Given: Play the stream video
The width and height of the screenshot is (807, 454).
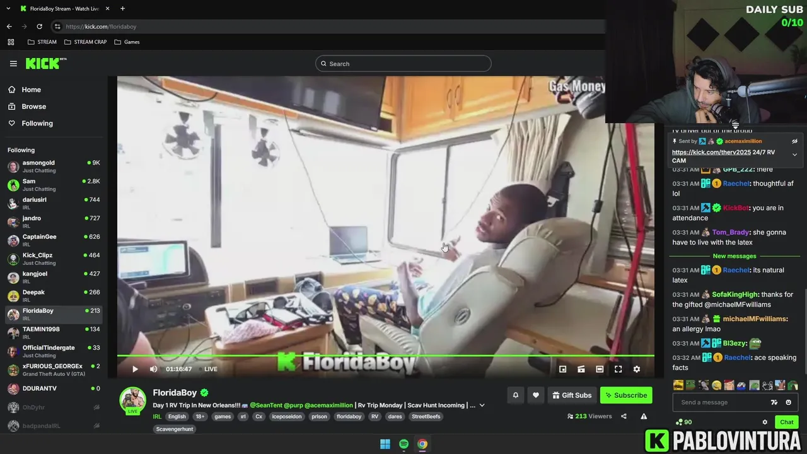Looking at the screenshot, I should (x=134, y=369).
